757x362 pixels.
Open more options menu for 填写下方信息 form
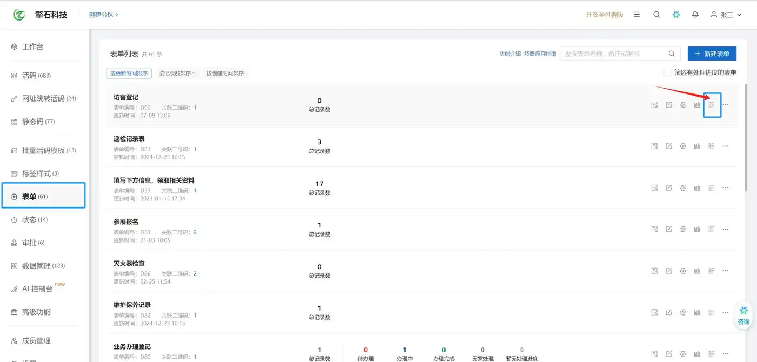point(726,187)
